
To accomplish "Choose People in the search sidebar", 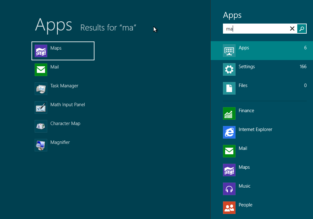I will click(x=245, y=208).
